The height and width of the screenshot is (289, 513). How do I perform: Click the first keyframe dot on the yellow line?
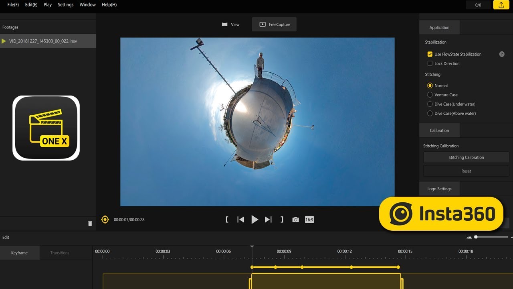252,267
